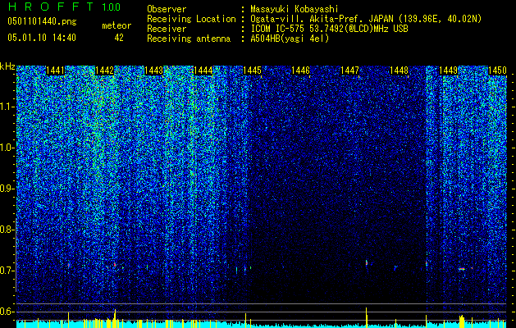516x328 pixels.
Task: Click the 1450 time marker
Action: pyautogui.click(x=497, y=71)
